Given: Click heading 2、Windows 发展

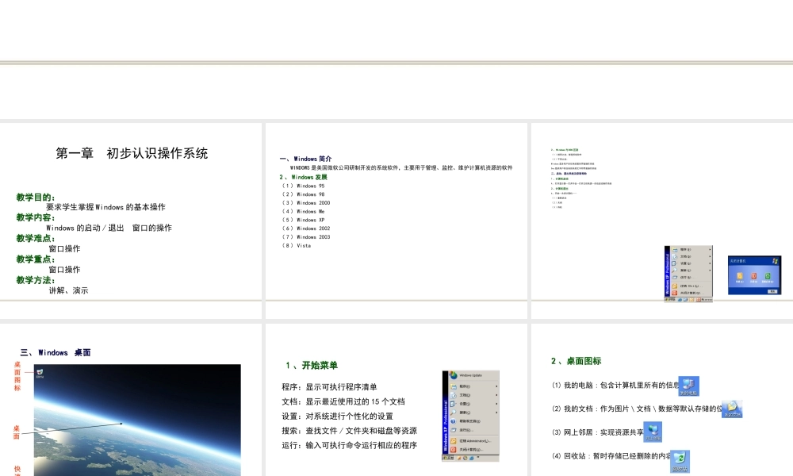Looking at the screenshot, I should click(304, 177).
